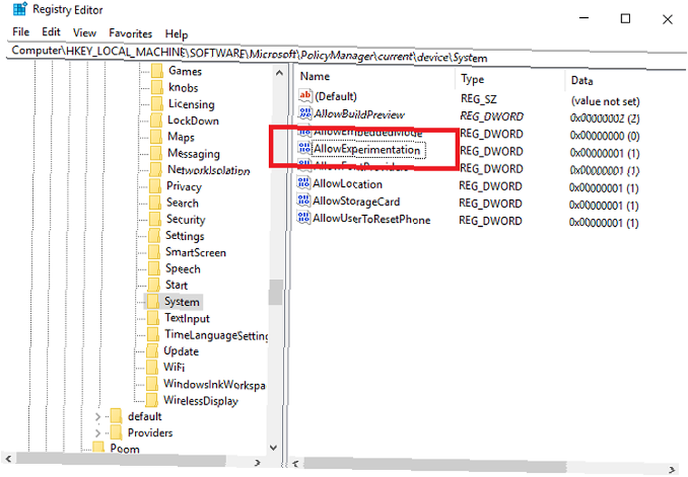Image resolution: width=688 pixels, height=477 pixels.
Task: Click the knobs folder icon
Action: pos(157,87)
